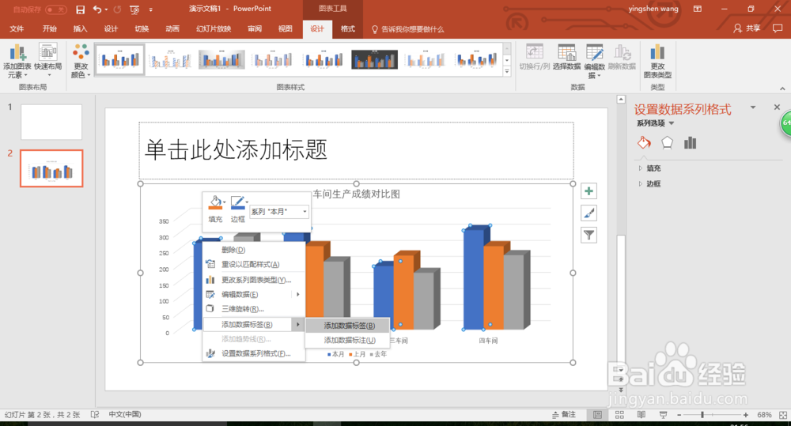This screenshot has height=426, width=791.
Task: Open the Edit Data ribbon button
Action: coord(594,61)
